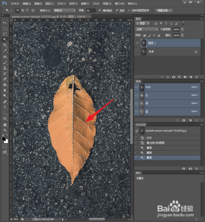The width and height of the screenshot is (205, 222).
Task: Select the Eyedropper tool
Action: [5, 51]
